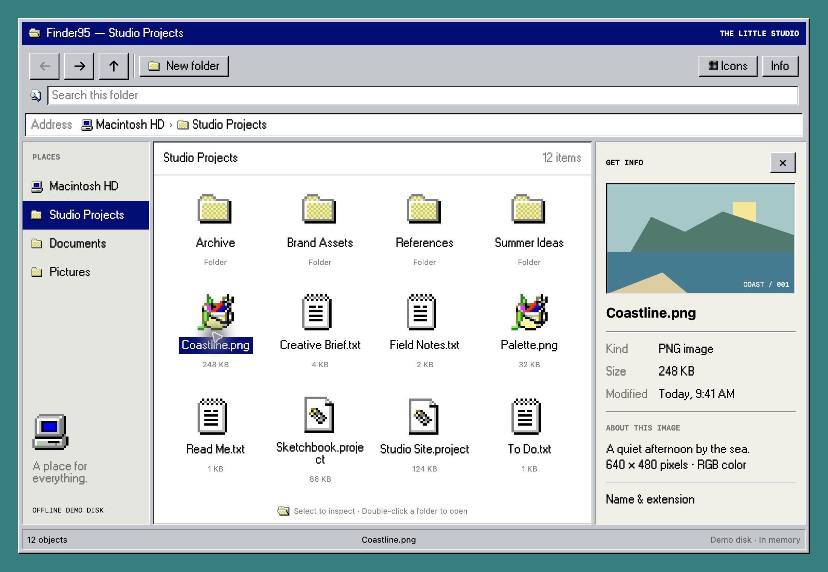This screenshot has width=828, height=572.
Task: Select the Studio Site.project file icon
Action: click(x=424, y=416)
